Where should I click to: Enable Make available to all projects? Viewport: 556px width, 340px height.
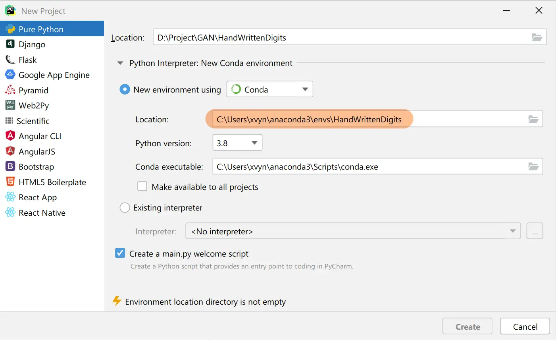(142, 187)
